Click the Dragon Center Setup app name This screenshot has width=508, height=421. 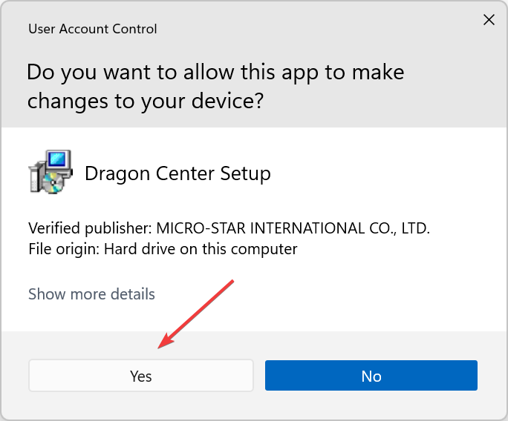click(178, 173)
